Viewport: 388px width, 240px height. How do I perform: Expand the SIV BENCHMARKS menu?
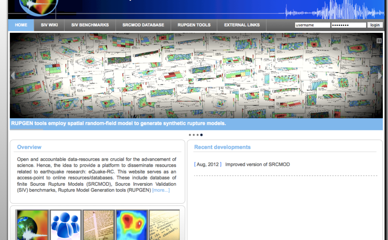click(x=90, y=25)
